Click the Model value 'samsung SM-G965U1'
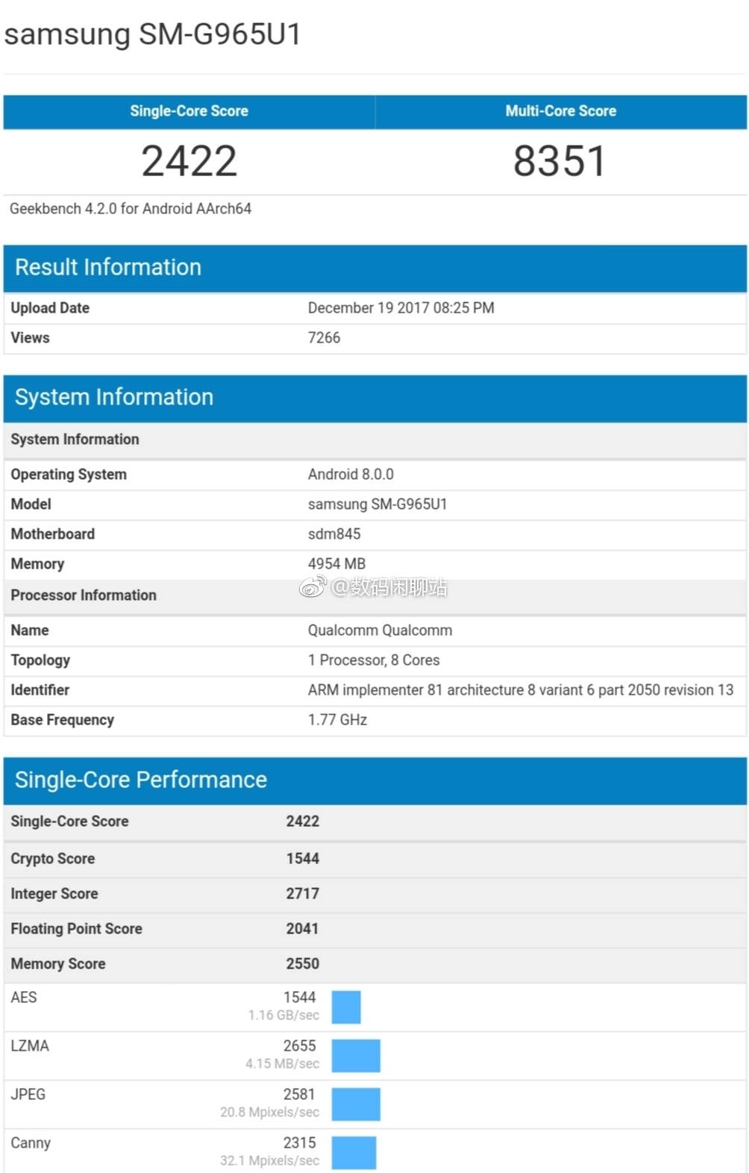Screen dimensions: 749x1173 click(x=377, y=504)
